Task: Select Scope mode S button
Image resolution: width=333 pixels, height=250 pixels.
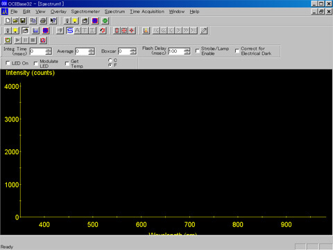Action: pos(69,31)
